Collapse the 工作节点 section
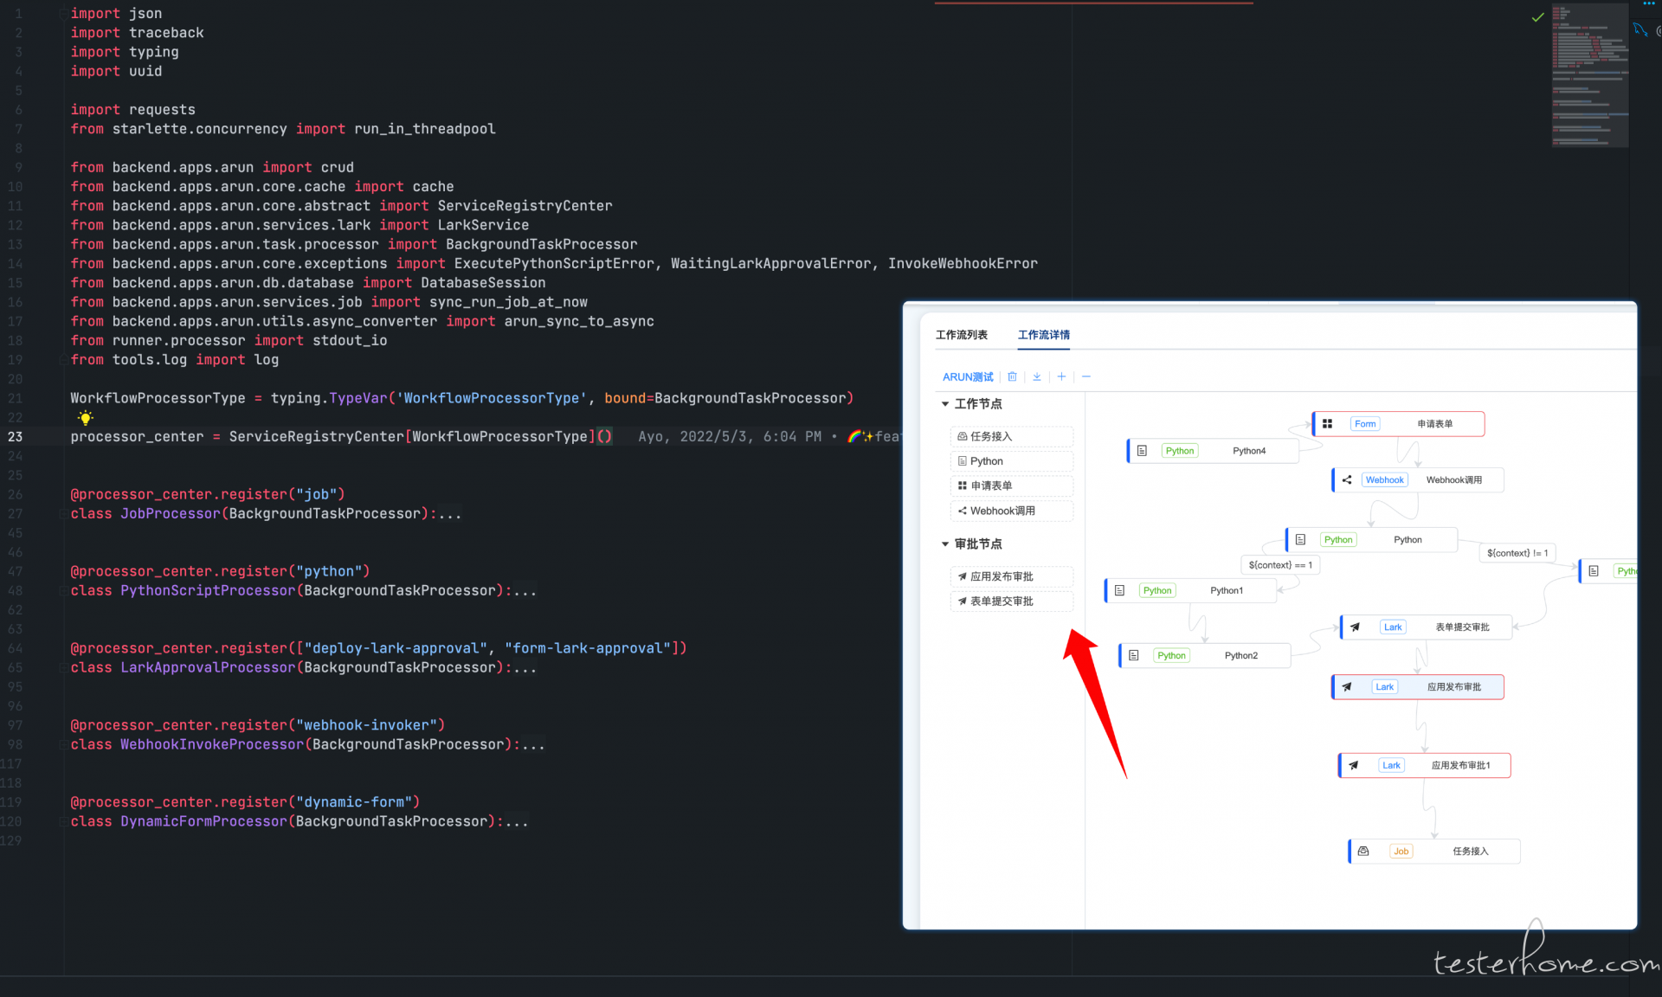The width and height of the screenshot is (1662, 997). (x=945, y=404)
